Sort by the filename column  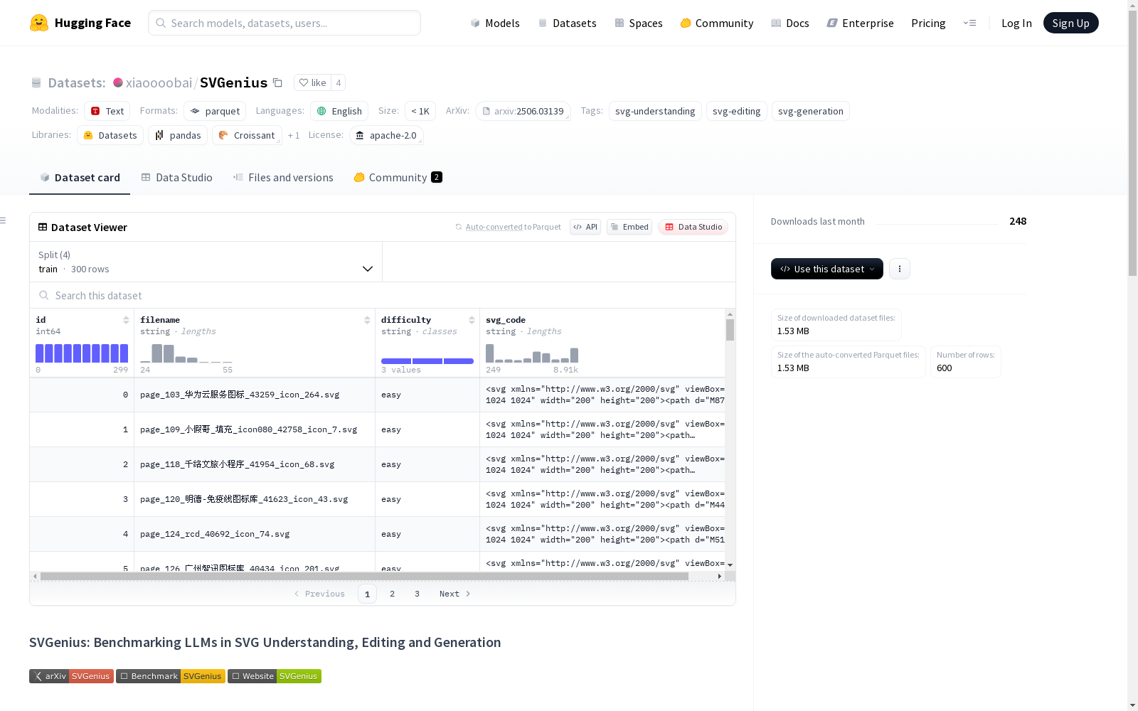click(x=367, y=320)
